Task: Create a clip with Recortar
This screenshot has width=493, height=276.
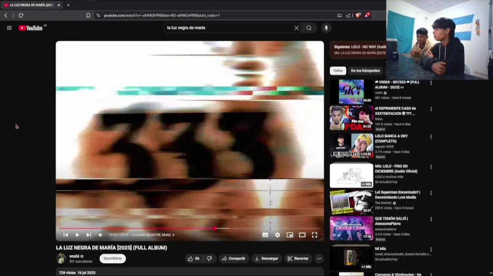Action: (x=298, y=258)
